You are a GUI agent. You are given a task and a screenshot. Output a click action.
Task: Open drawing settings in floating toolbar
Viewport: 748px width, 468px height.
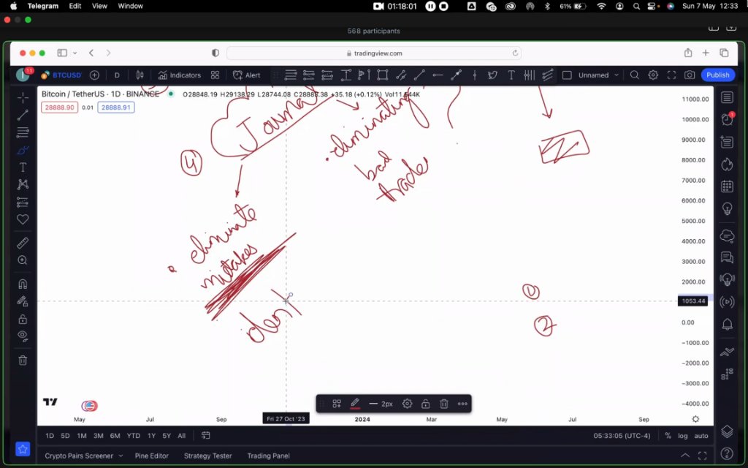pos(407,404)
